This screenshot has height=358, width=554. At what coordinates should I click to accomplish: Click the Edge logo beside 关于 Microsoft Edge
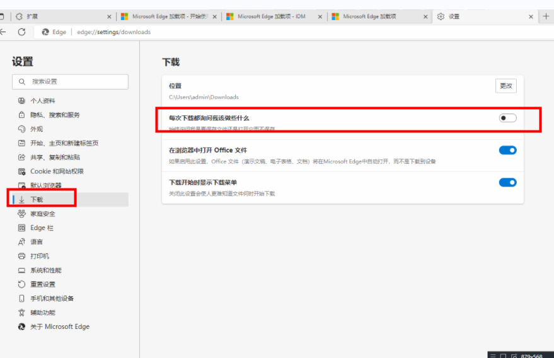click(22, 326)
